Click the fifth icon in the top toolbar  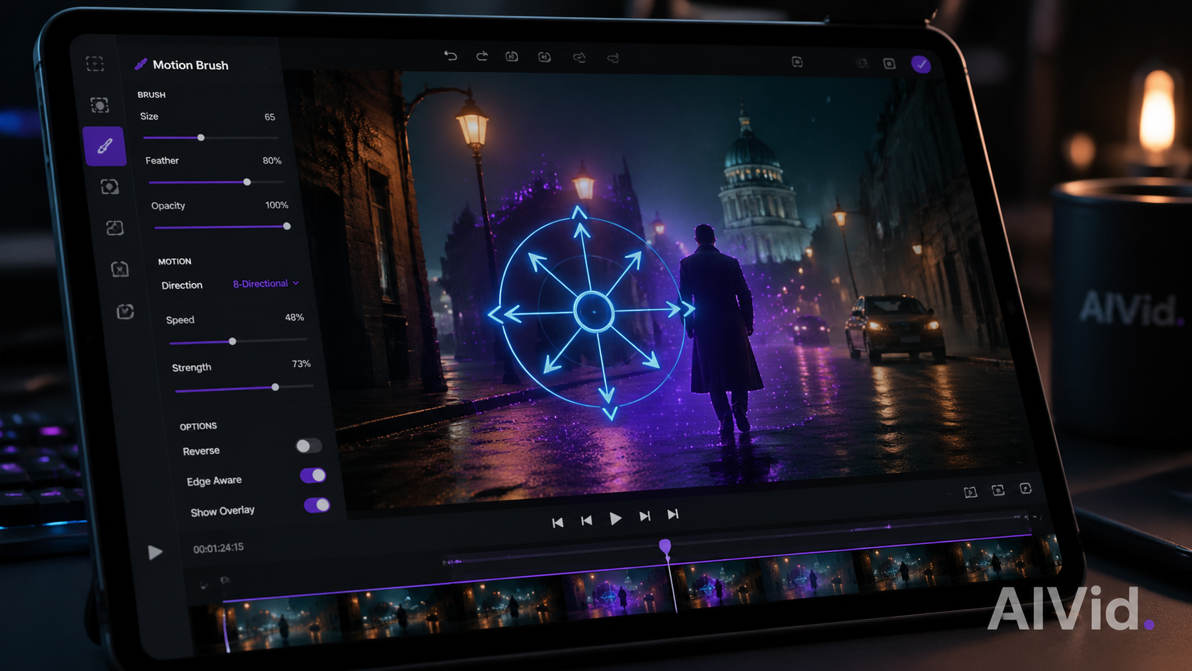(x=580, y=58)
